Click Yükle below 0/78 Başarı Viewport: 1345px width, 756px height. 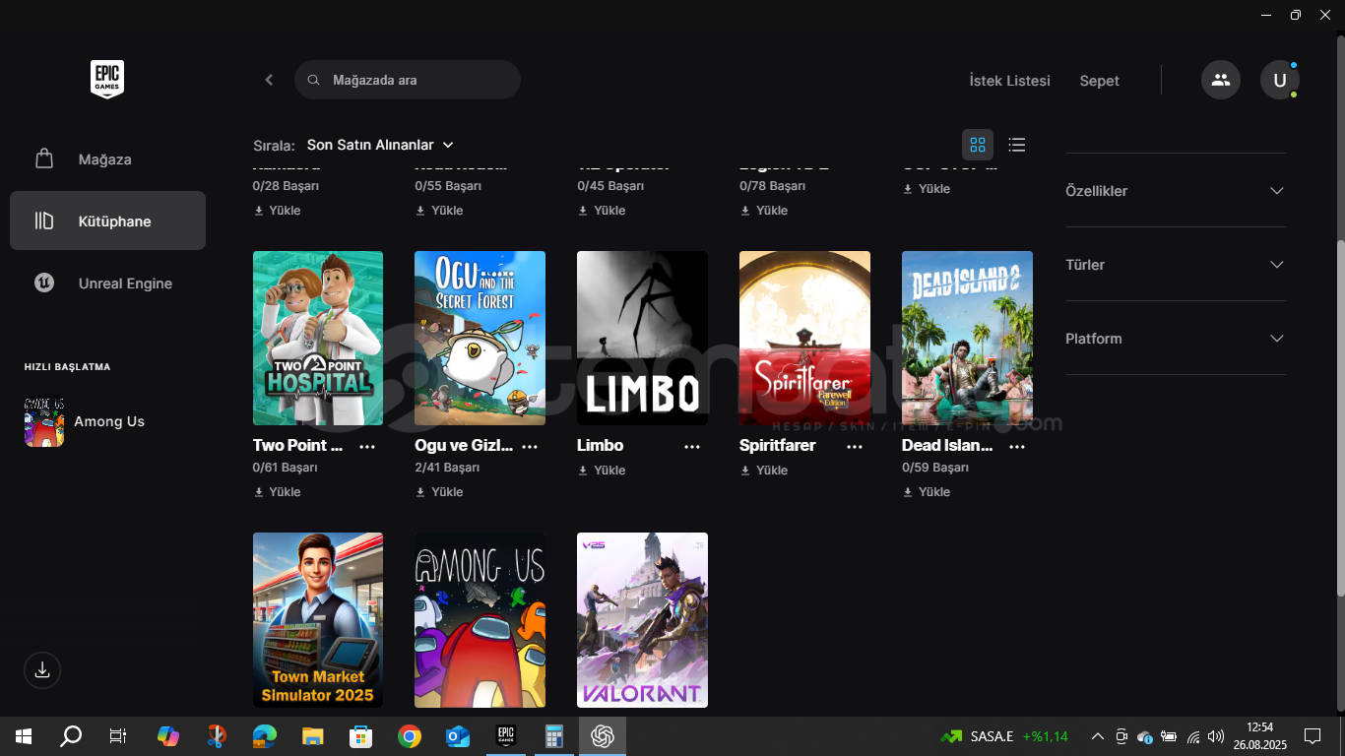tap(764, 211)
